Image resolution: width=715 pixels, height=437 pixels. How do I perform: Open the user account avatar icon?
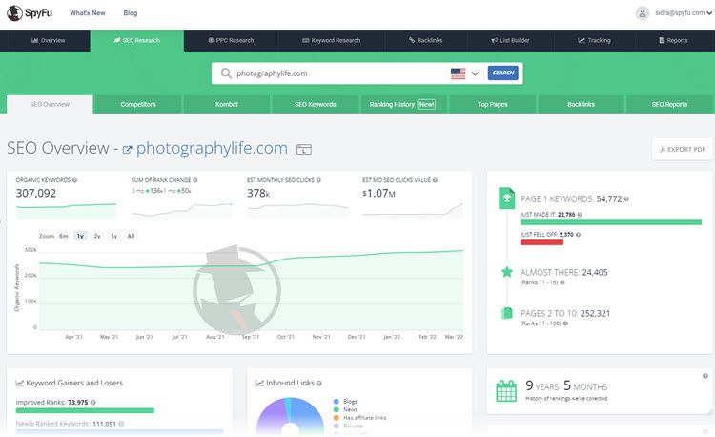pos(643,13)
